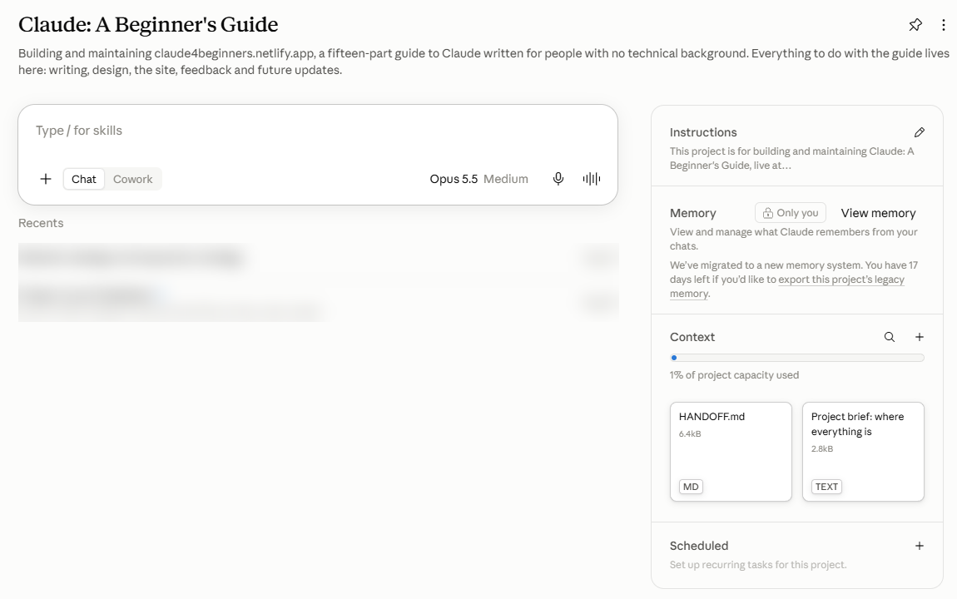The width and height of the screenshot is (957, 599).
Task: Edit project instructions with the pencil icon
Action: pos(920,132)
